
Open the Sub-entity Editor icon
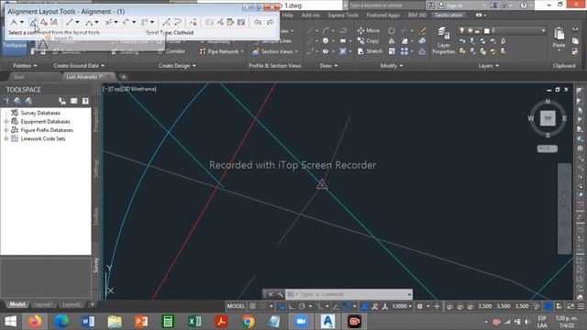pos(230,22)
